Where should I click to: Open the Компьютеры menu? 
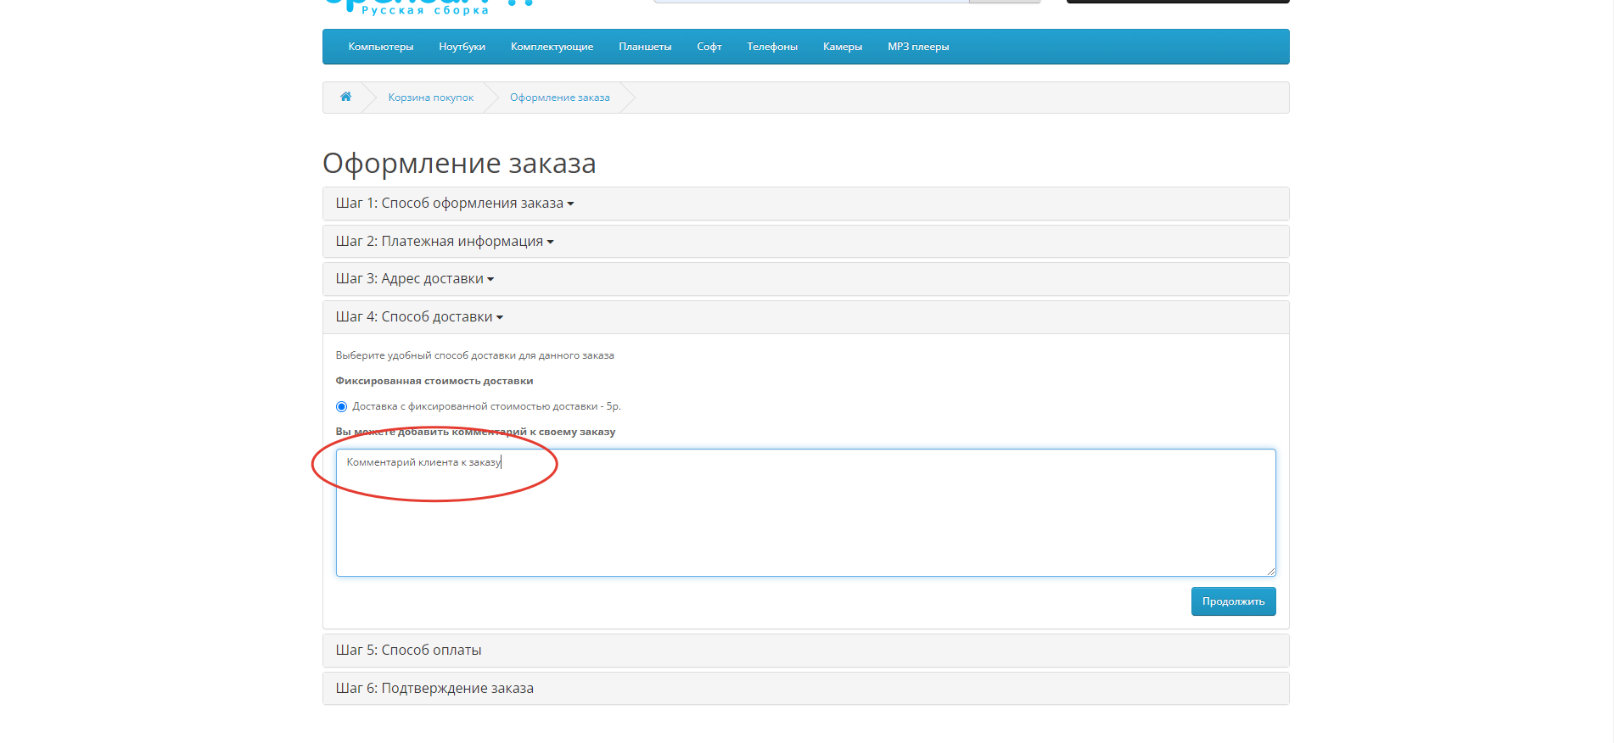[x=380, y=47]
